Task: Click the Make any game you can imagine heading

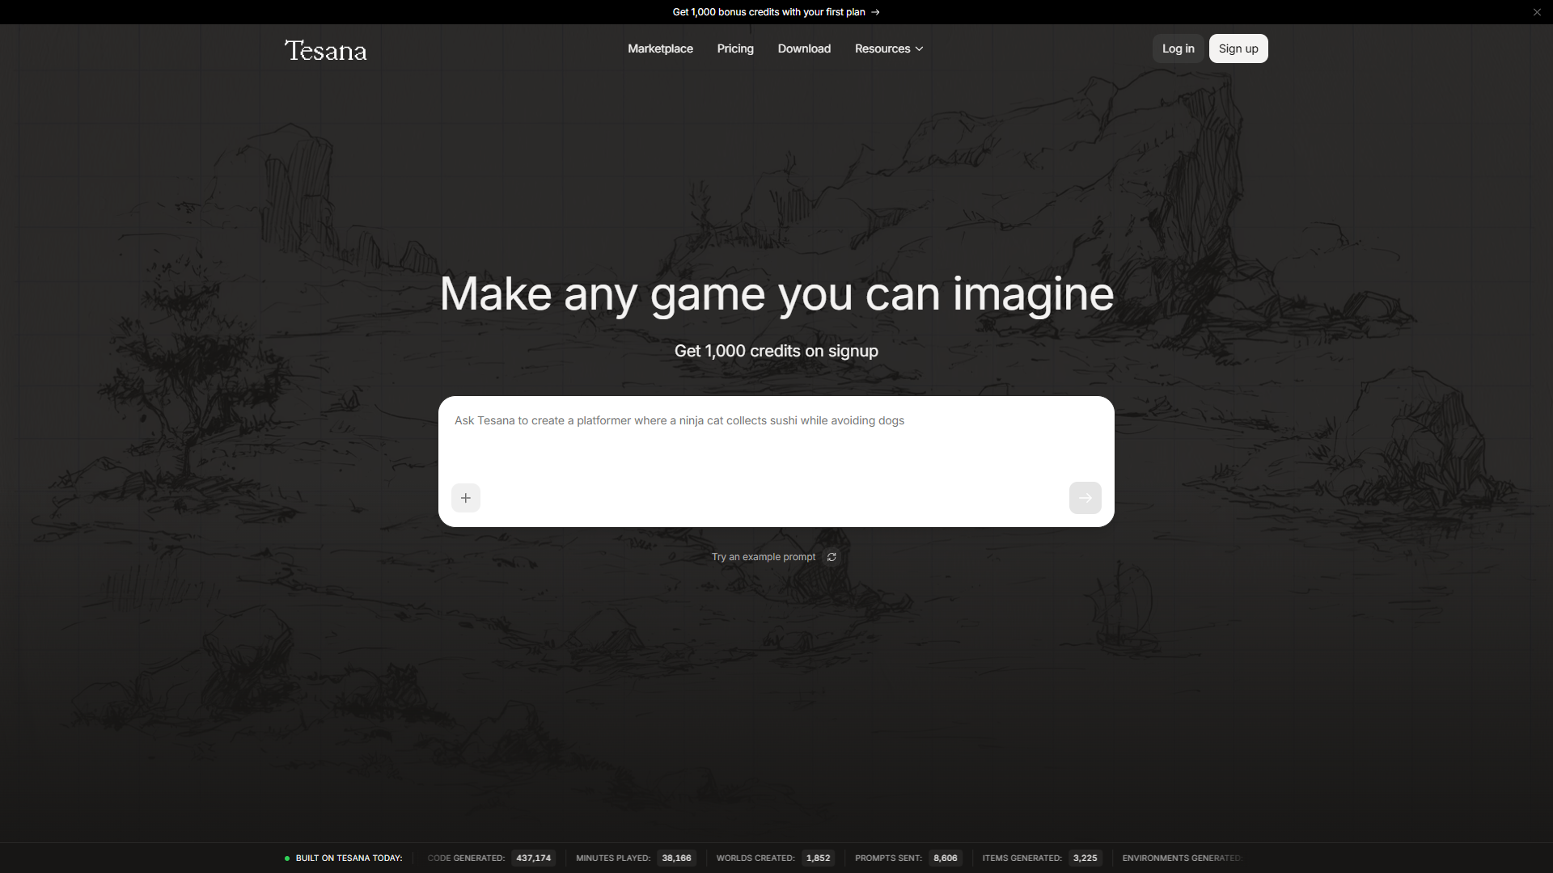Action: point(776,293)
